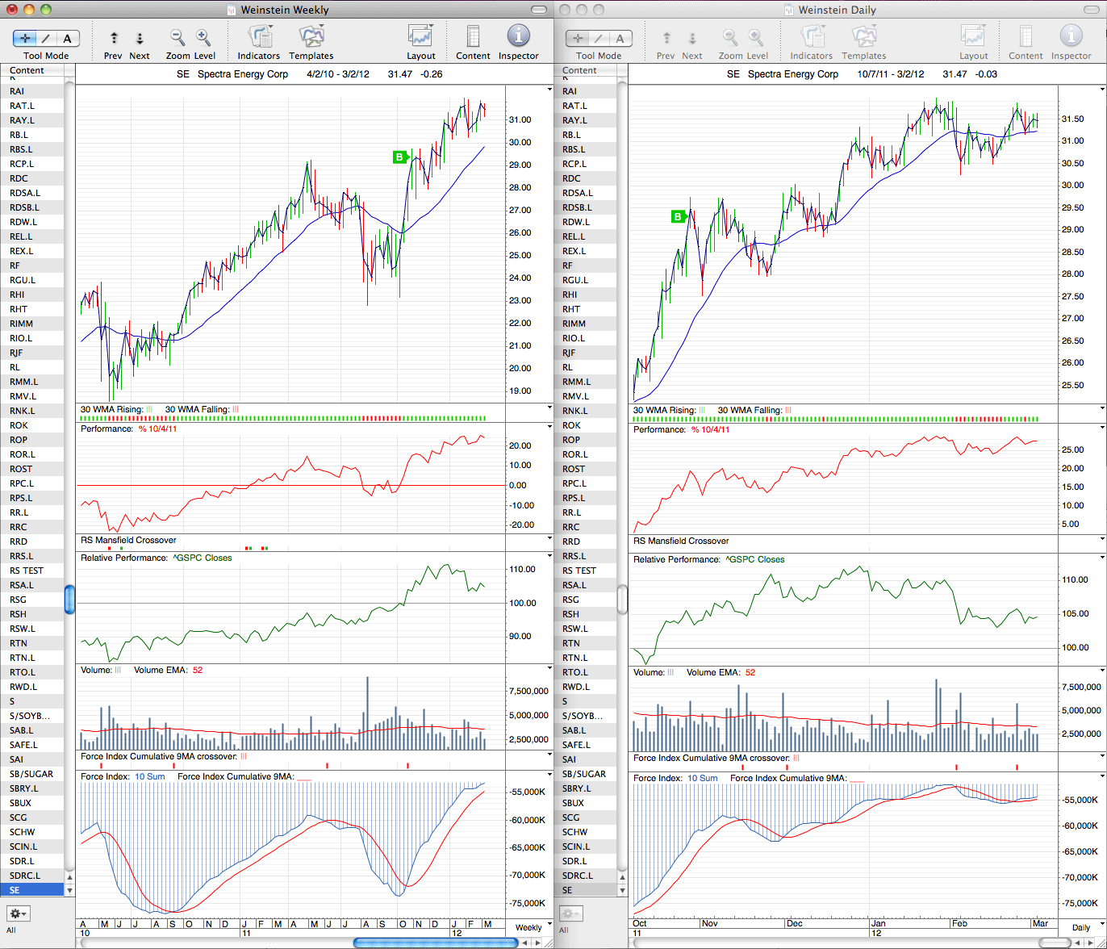Click Content header in Daily sidebar

click(x=585, y=70)
